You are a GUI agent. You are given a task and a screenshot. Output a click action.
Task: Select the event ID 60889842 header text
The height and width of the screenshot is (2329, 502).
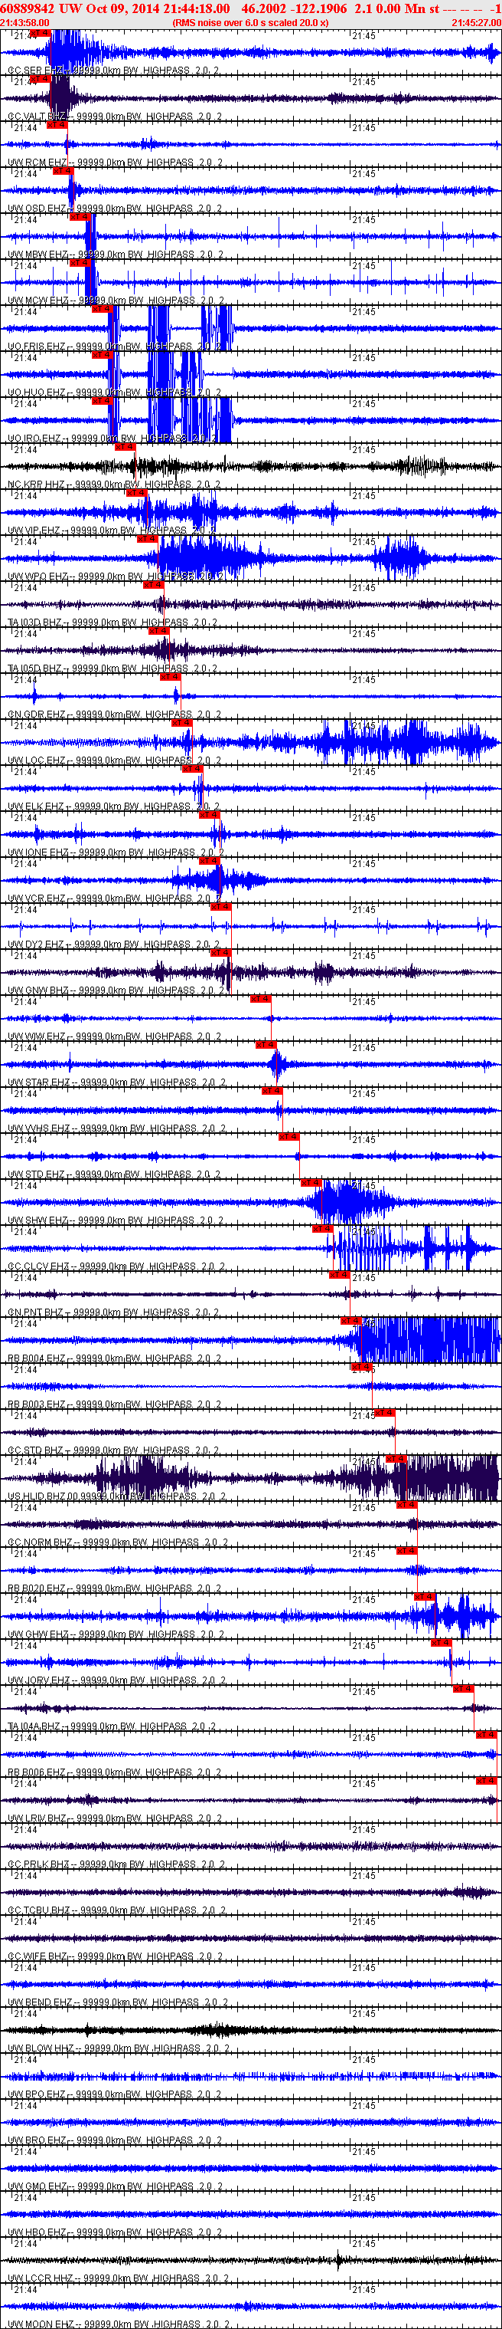coord(28,8)
